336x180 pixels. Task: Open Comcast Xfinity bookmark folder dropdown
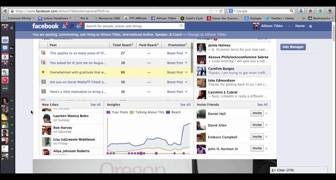click(x=33, y=18)
